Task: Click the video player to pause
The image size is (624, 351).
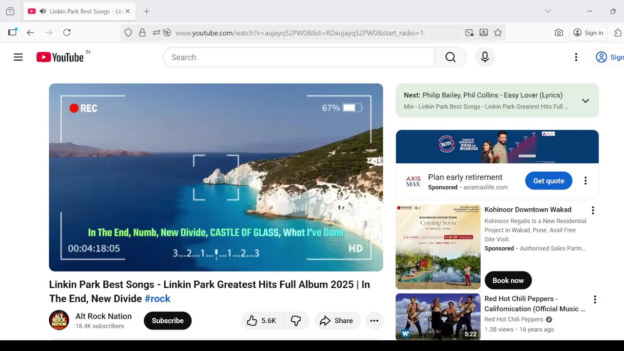Action: click(216, 177)
